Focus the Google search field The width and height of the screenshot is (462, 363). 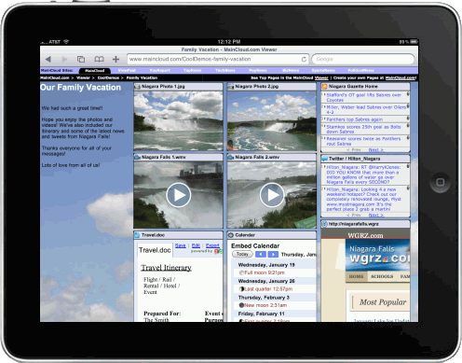363,59
